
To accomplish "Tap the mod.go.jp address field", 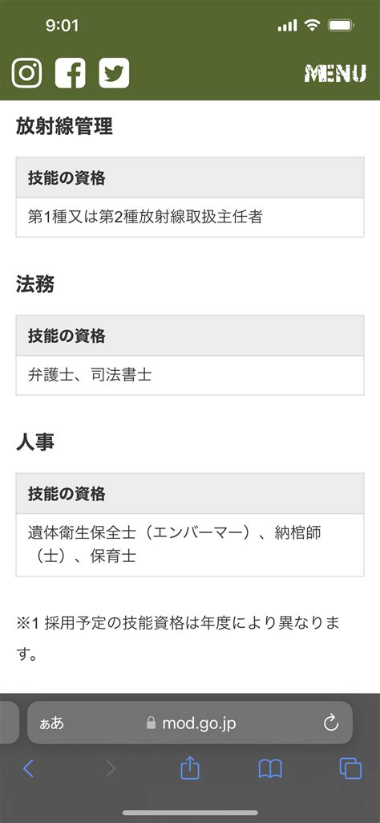I will click(x=190, y=723).
